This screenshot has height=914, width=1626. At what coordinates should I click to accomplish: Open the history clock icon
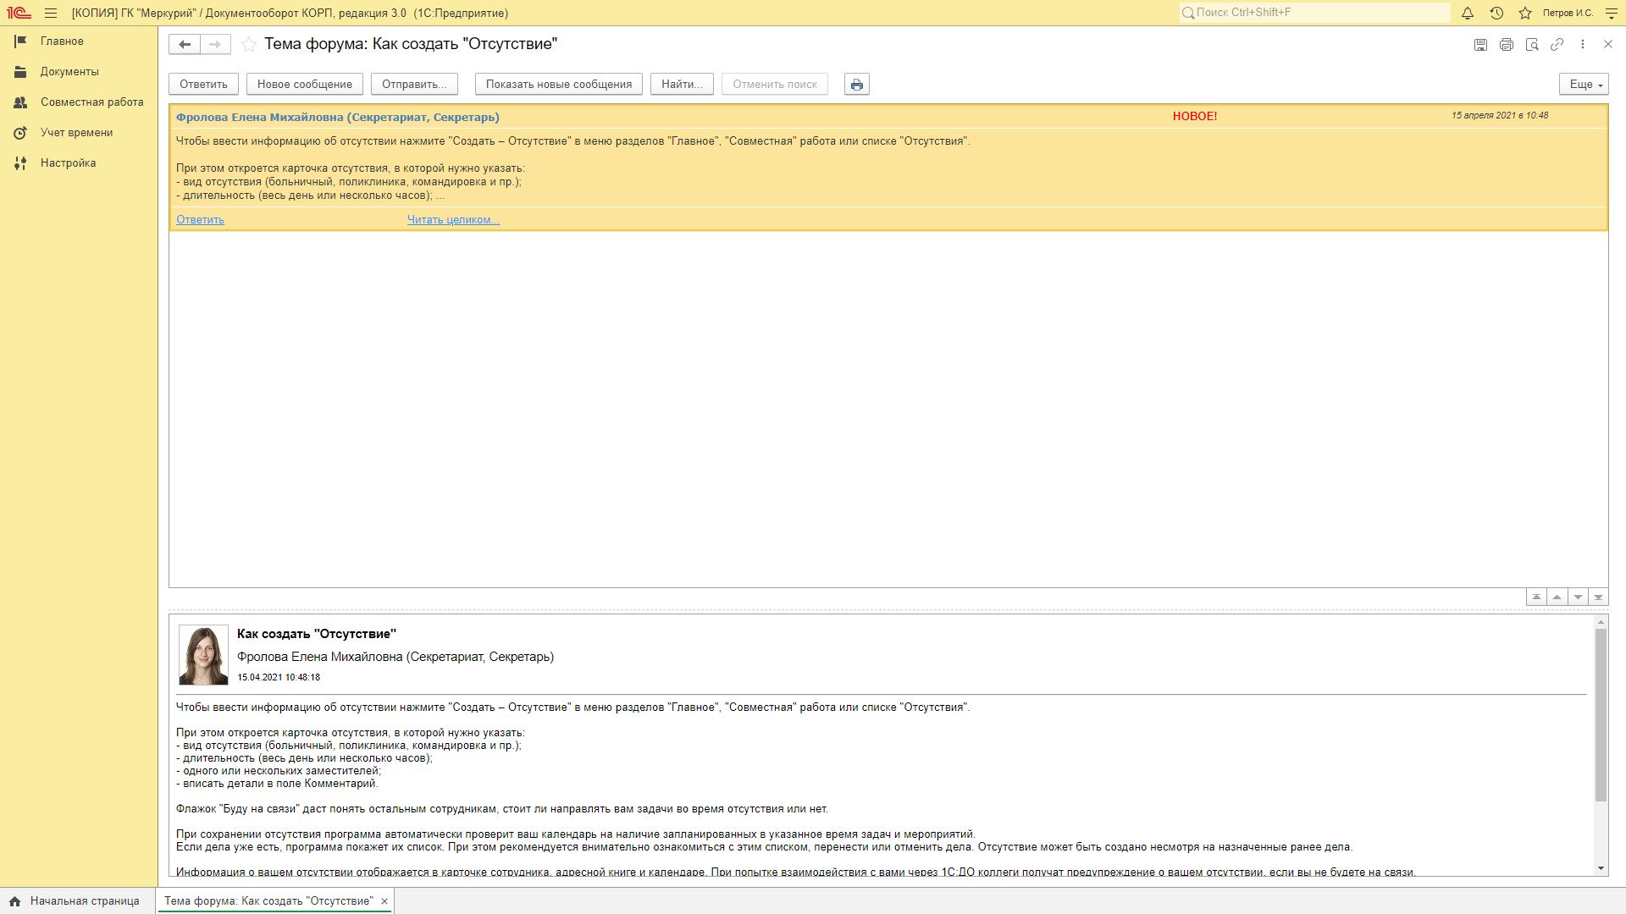pyautogui.click(x=1496, y=14)
